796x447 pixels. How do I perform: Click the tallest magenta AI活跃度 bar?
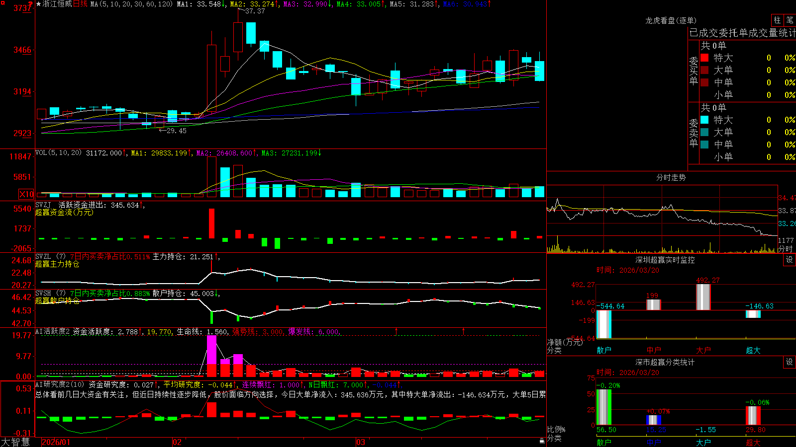coord(211,350)
